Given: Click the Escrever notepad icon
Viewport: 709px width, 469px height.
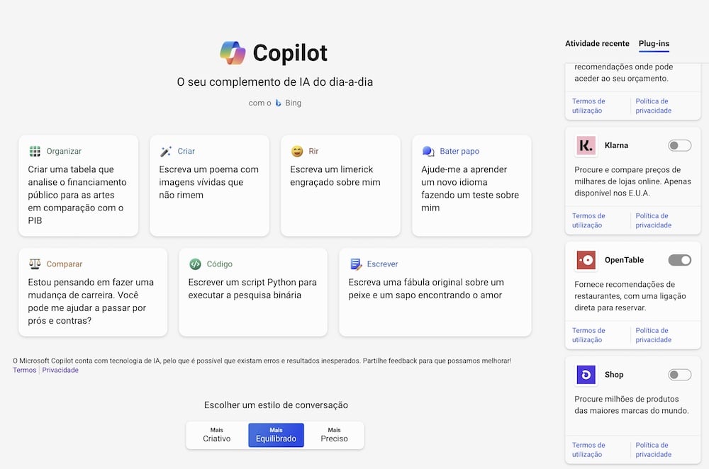Looking at the screenshot, I should pos(356,264).
